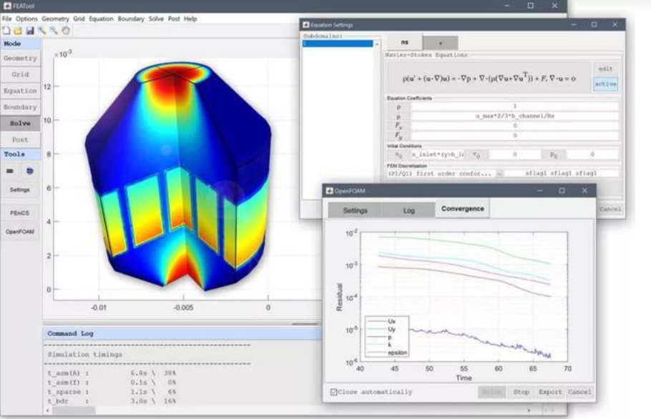This screenshot has height=419, width=651.
Task: Click the v0 initial condition field
Action: pyautogui.click(x=515, y=154)
